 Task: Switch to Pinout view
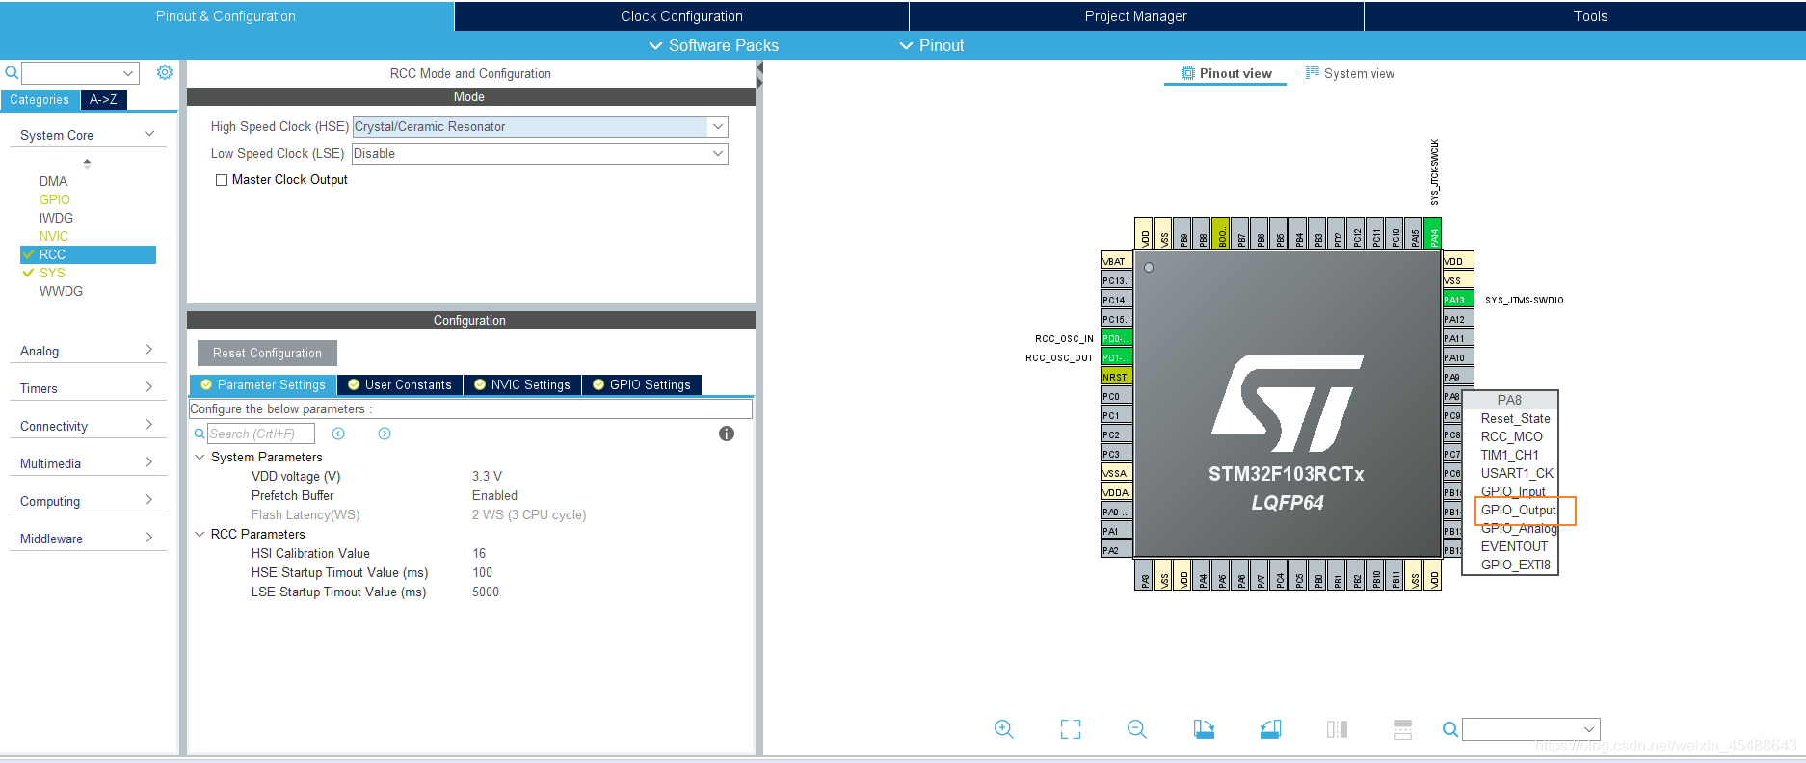pos(1226,73)
